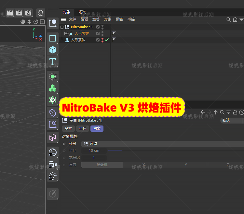Click the null-with-cube field icon
The image size is (244, 214).
point(53,125)
